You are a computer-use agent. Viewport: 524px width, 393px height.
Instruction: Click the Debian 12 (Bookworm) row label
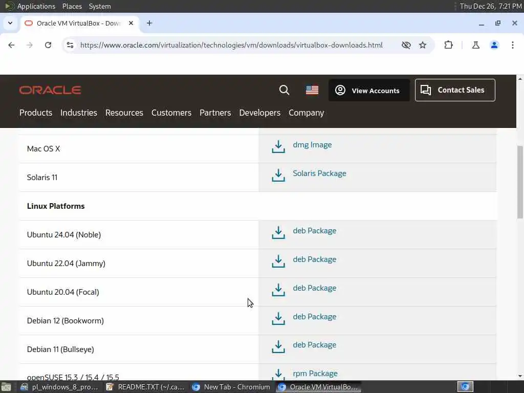65,321
